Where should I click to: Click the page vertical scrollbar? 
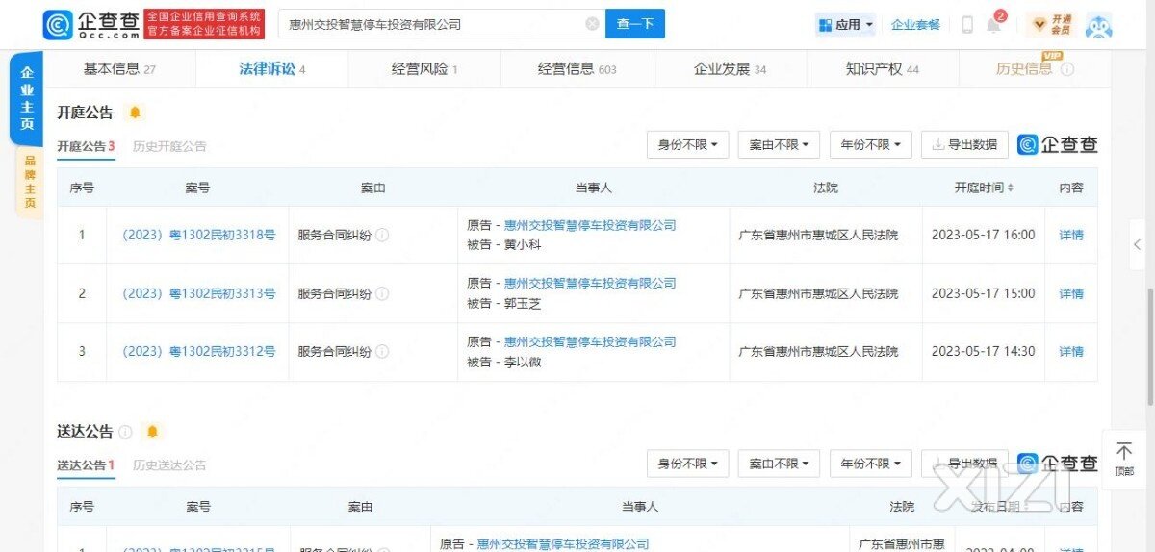pos(1150,346)
